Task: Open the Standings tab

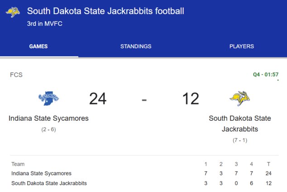Action: click(x=136, y=46)
